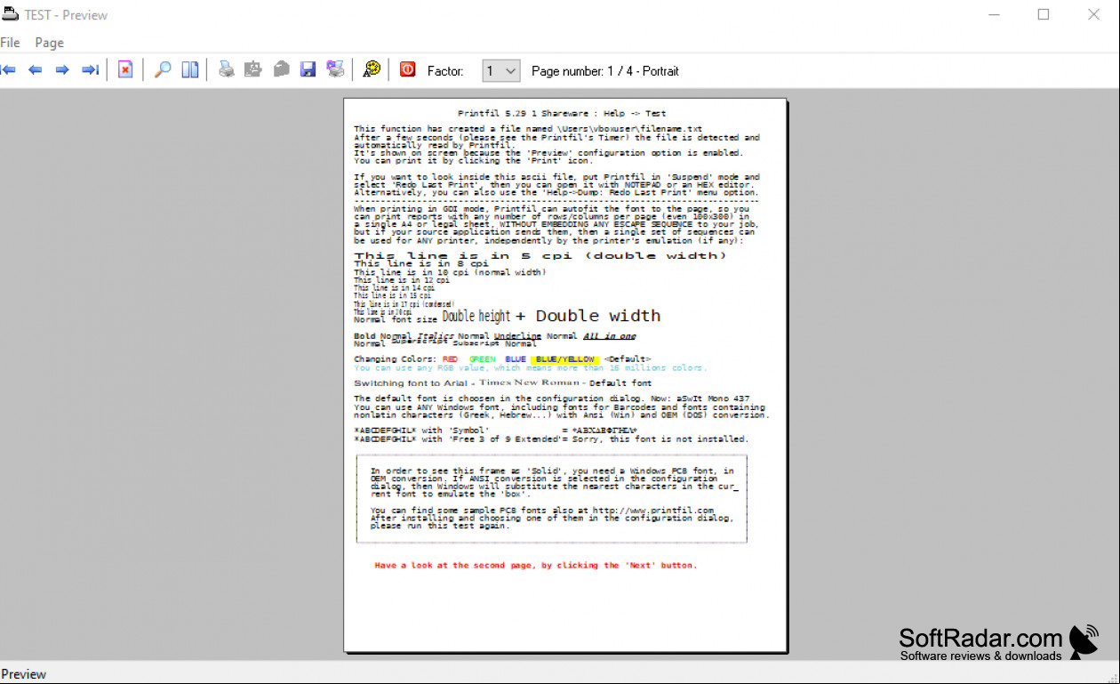The width and height of the screenshot is (1120, 684).
Task: Maximize the TEST - Preview window
Action: click(x=1044, y=14)
